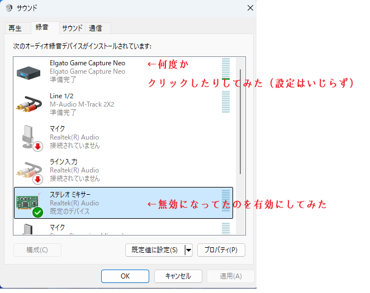Click the 次のオーディオ録音デバイス description text

(82, 46)
